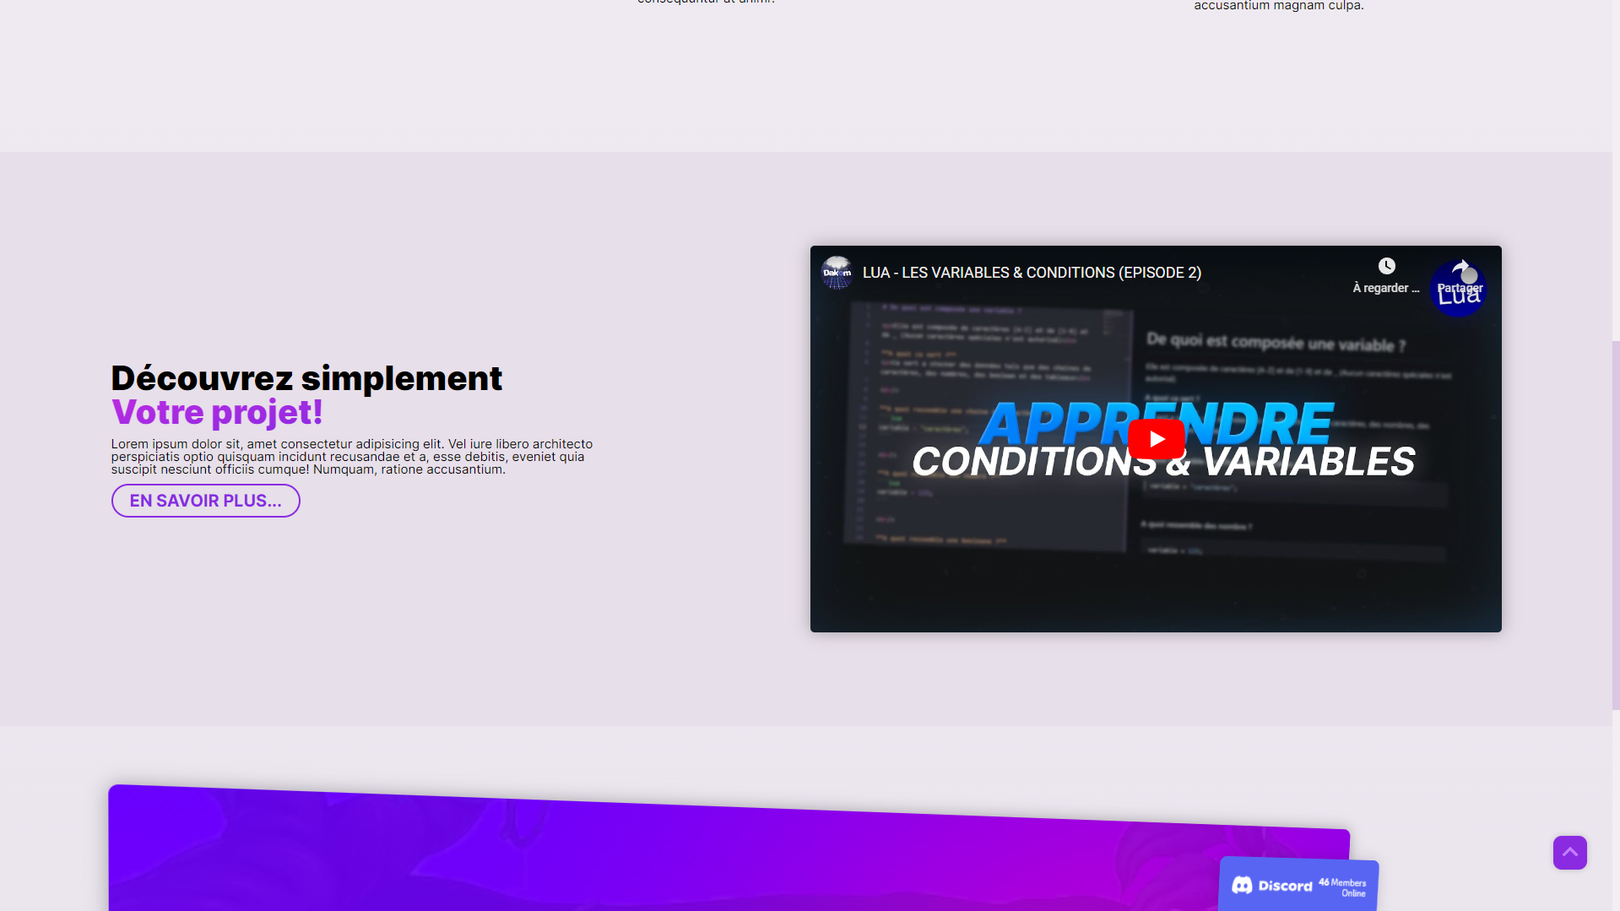Open the Dakom channel avatar
1620x911 pixels.
click(x=837, y=273)
